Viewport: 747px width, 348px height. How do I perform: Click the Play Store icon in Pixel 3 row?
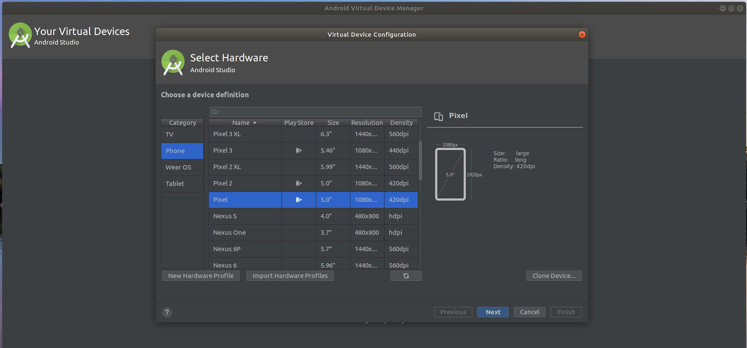pyautogui.click(x=298, y=150)
